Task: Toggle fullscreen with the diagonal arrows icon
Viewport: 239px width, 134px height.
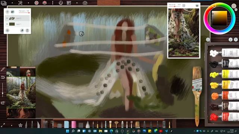Action: coord(3,125)
